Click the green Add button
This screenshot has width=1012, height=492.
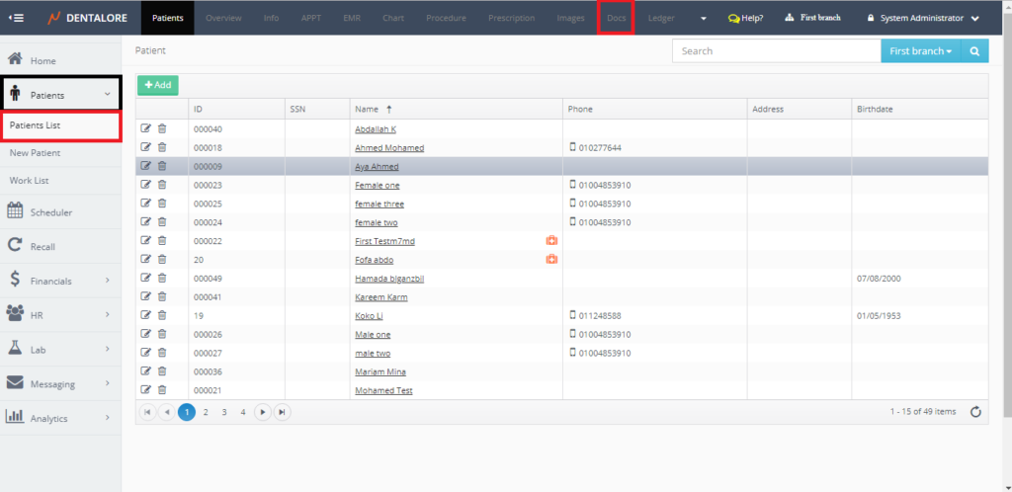(157, 85)
